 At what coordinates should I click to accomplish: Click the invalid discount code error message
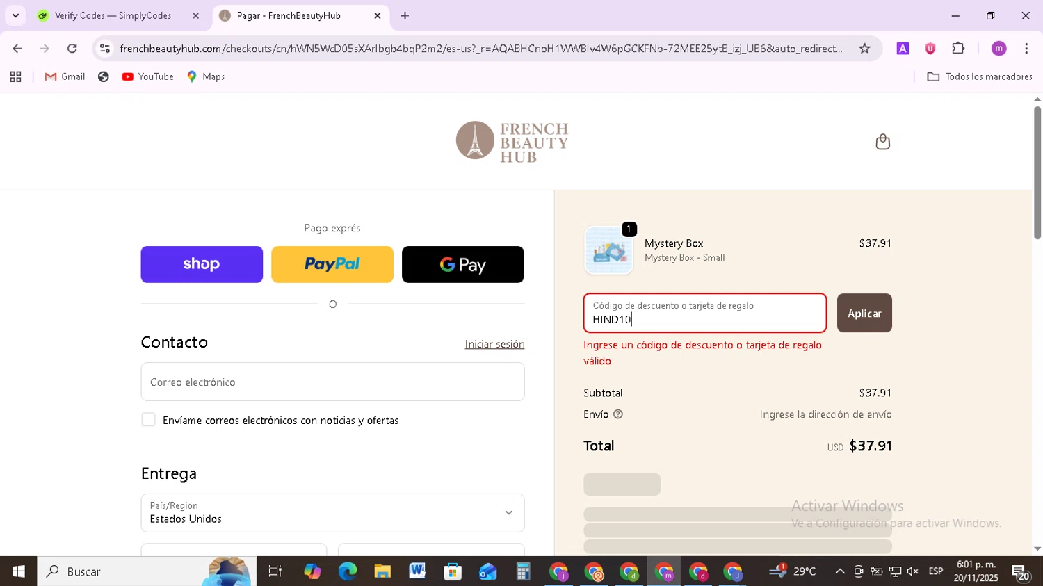(702, 353)
